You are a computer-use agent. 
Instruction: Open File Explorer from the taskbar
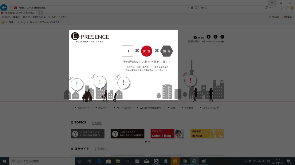tap(118, 161)
